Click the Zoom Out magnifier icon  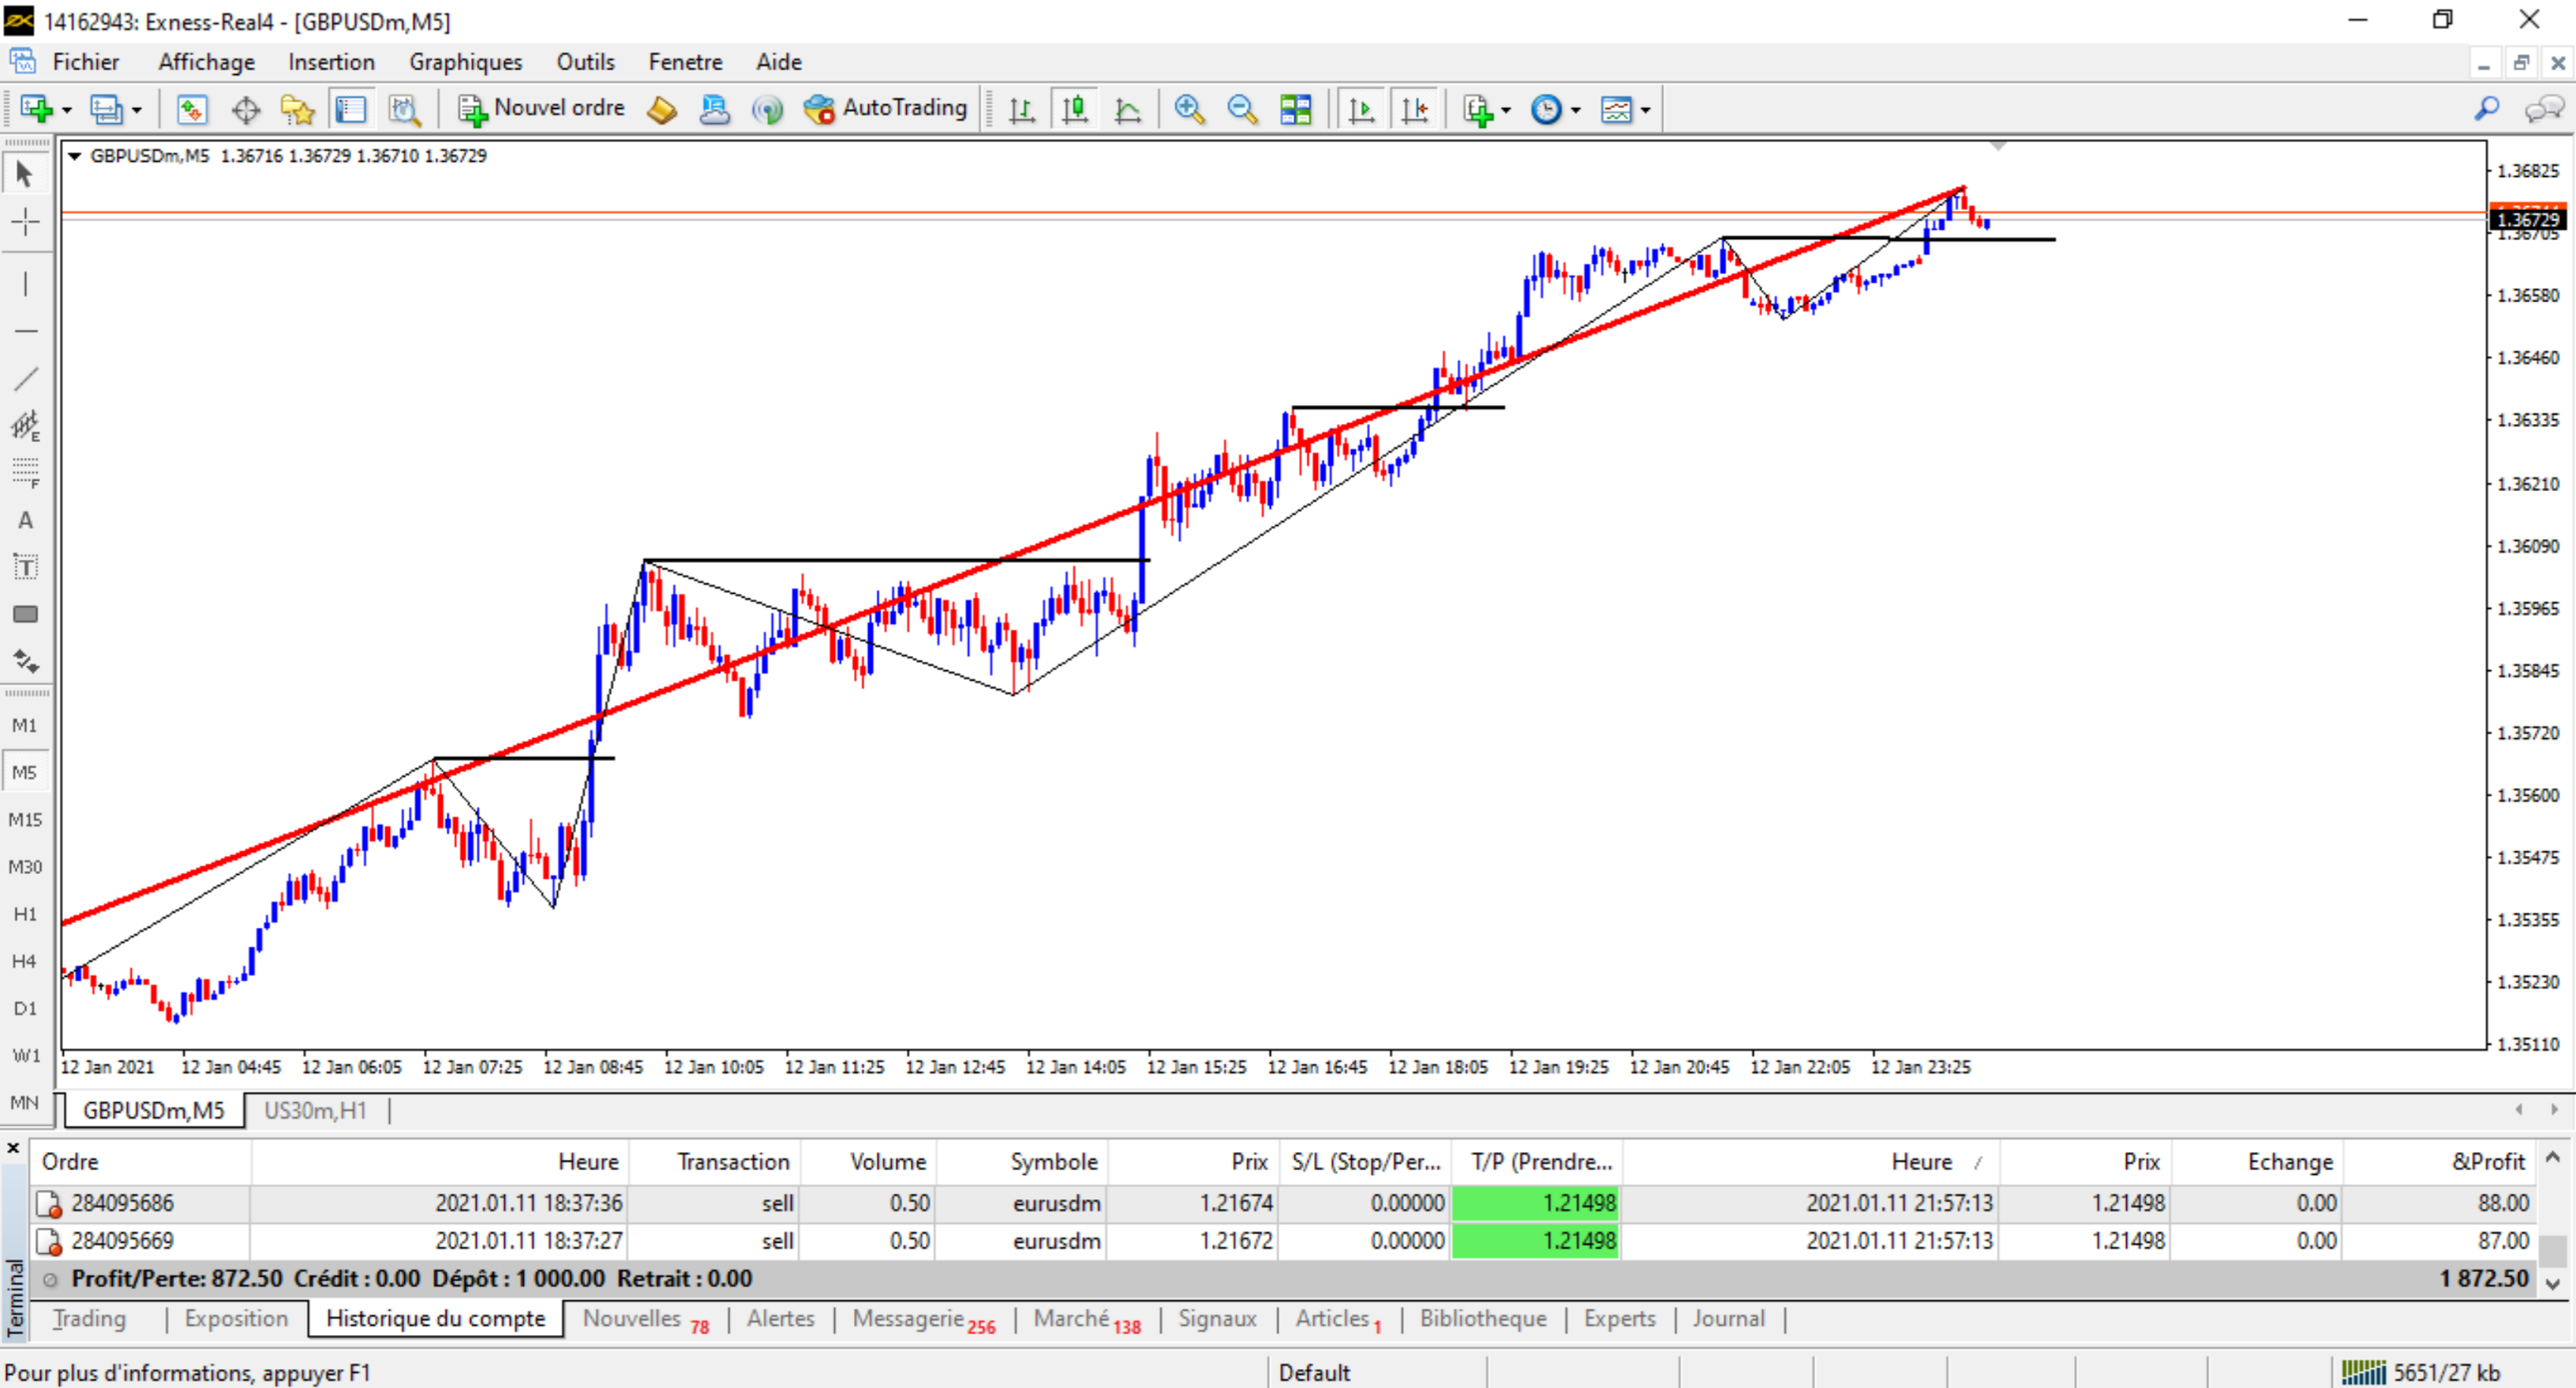coord(1242,109)
